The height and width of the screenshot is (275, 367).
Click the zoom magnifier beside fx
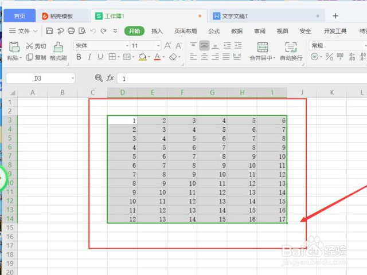click(99, 78)
